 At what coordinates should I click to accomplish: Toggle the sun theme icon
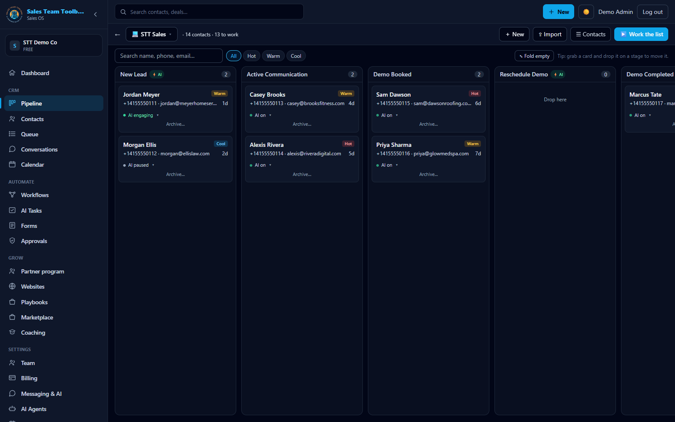tap(586, 12)
